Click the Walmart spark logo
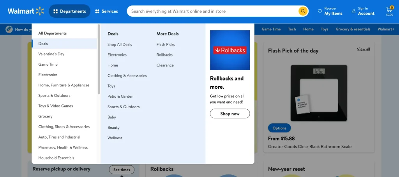The height and width of the screenshot is (177, 399). tap(41, 11)
